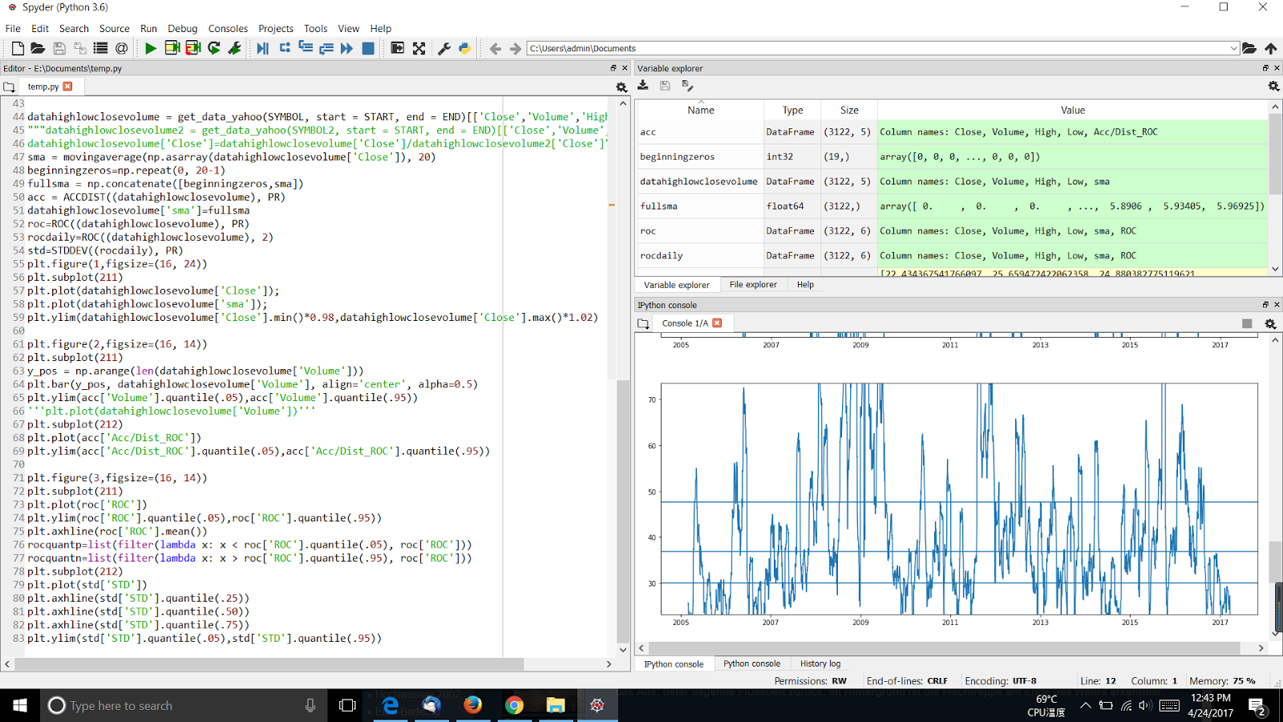The width and height of the screenshot is (1283, 722).
Task: Browse editor tabs list button
Action: 10,87
